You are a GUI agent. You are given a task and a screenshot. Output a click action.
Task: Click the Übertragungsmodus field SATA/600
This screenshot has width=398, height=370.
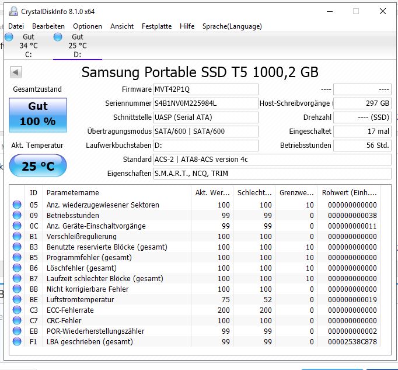206,132
